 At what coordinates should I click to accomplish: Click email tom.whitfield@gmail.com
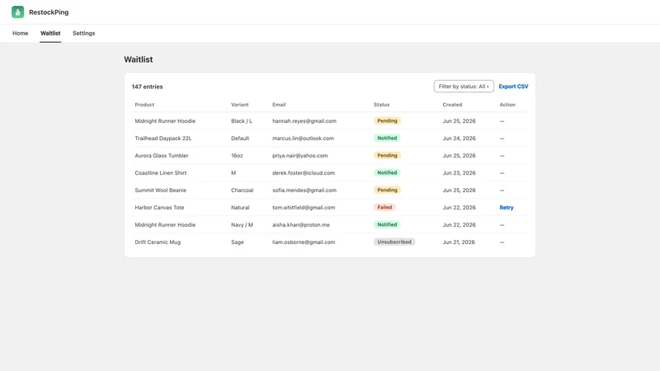(x=304, y=208)
